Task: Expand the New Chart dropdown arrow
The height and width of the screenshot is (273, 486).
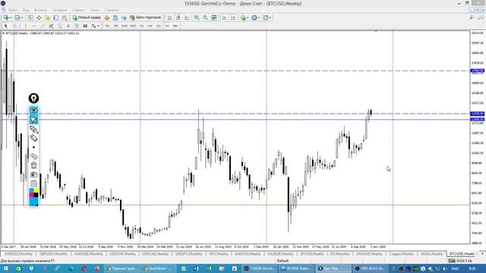Action: click(x=11, y=17)
